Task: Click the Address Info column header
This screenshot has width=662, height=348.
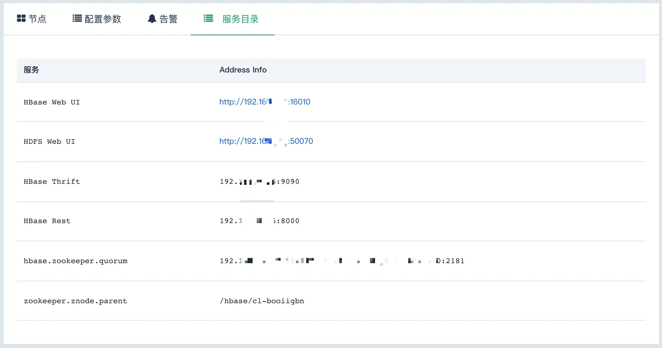Action: pos(243,70)
